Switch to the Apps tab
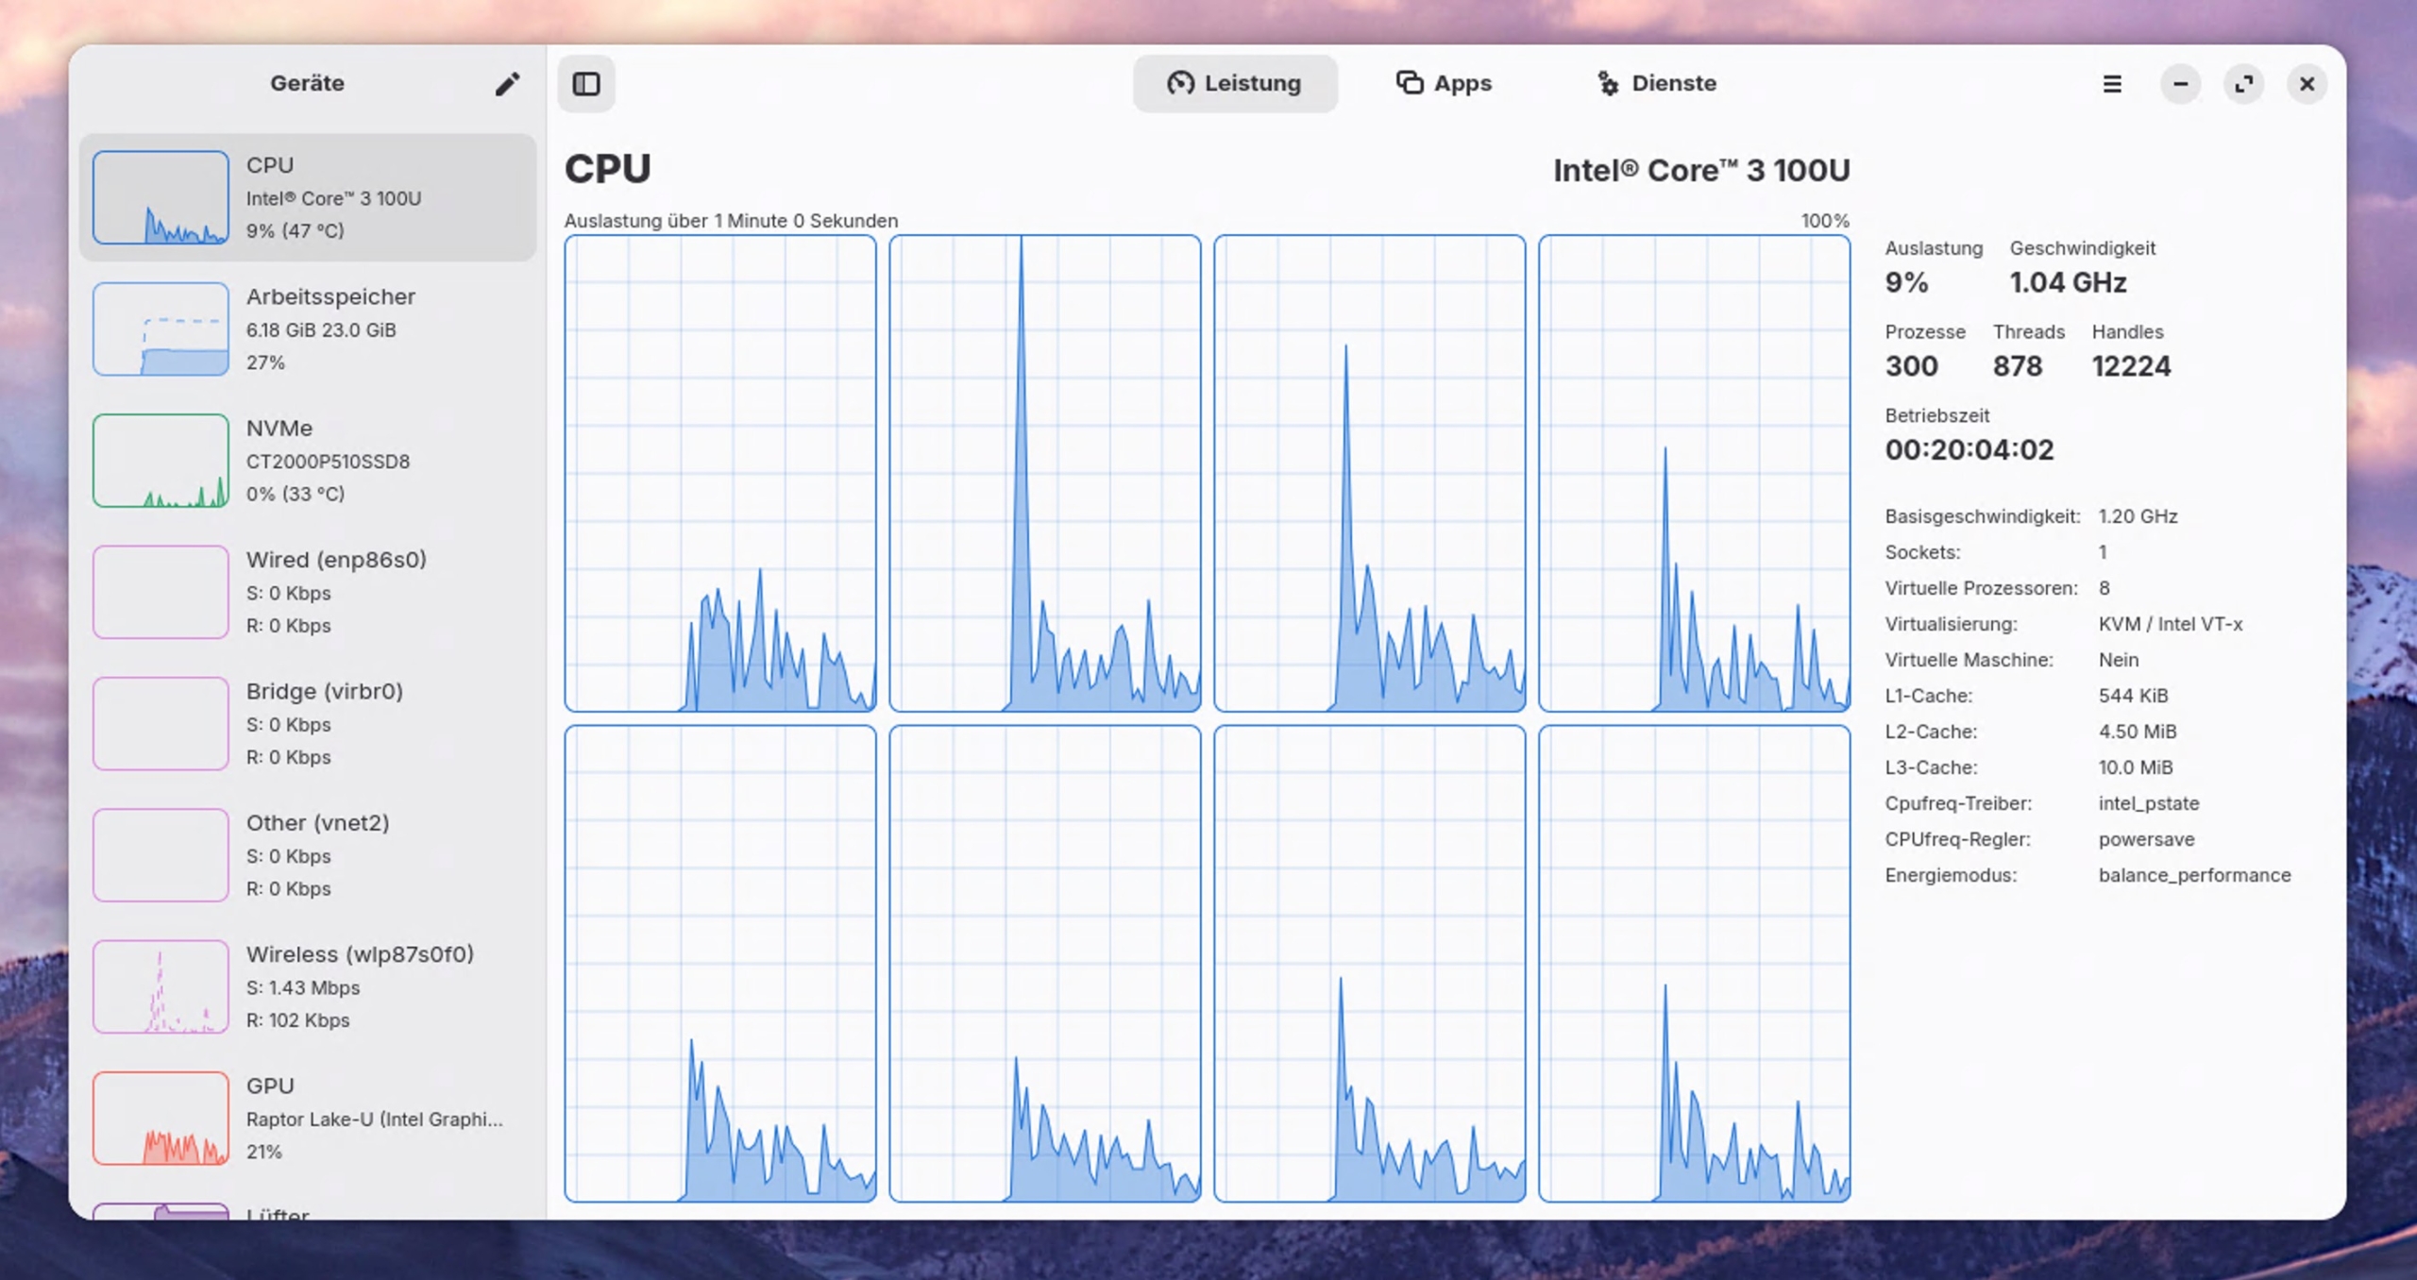 coord(1443,83)
